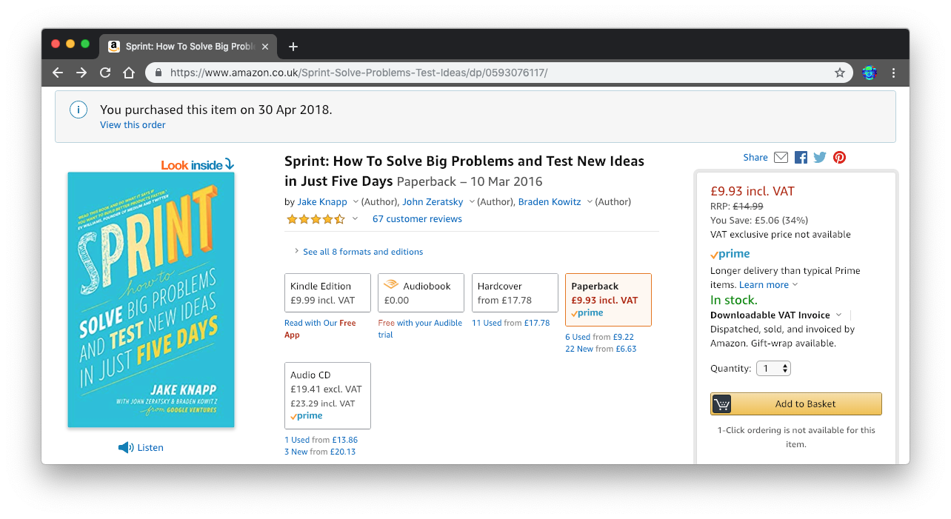View site security via the padlock icon
951x519 pixels.
[x=158, y=73]
